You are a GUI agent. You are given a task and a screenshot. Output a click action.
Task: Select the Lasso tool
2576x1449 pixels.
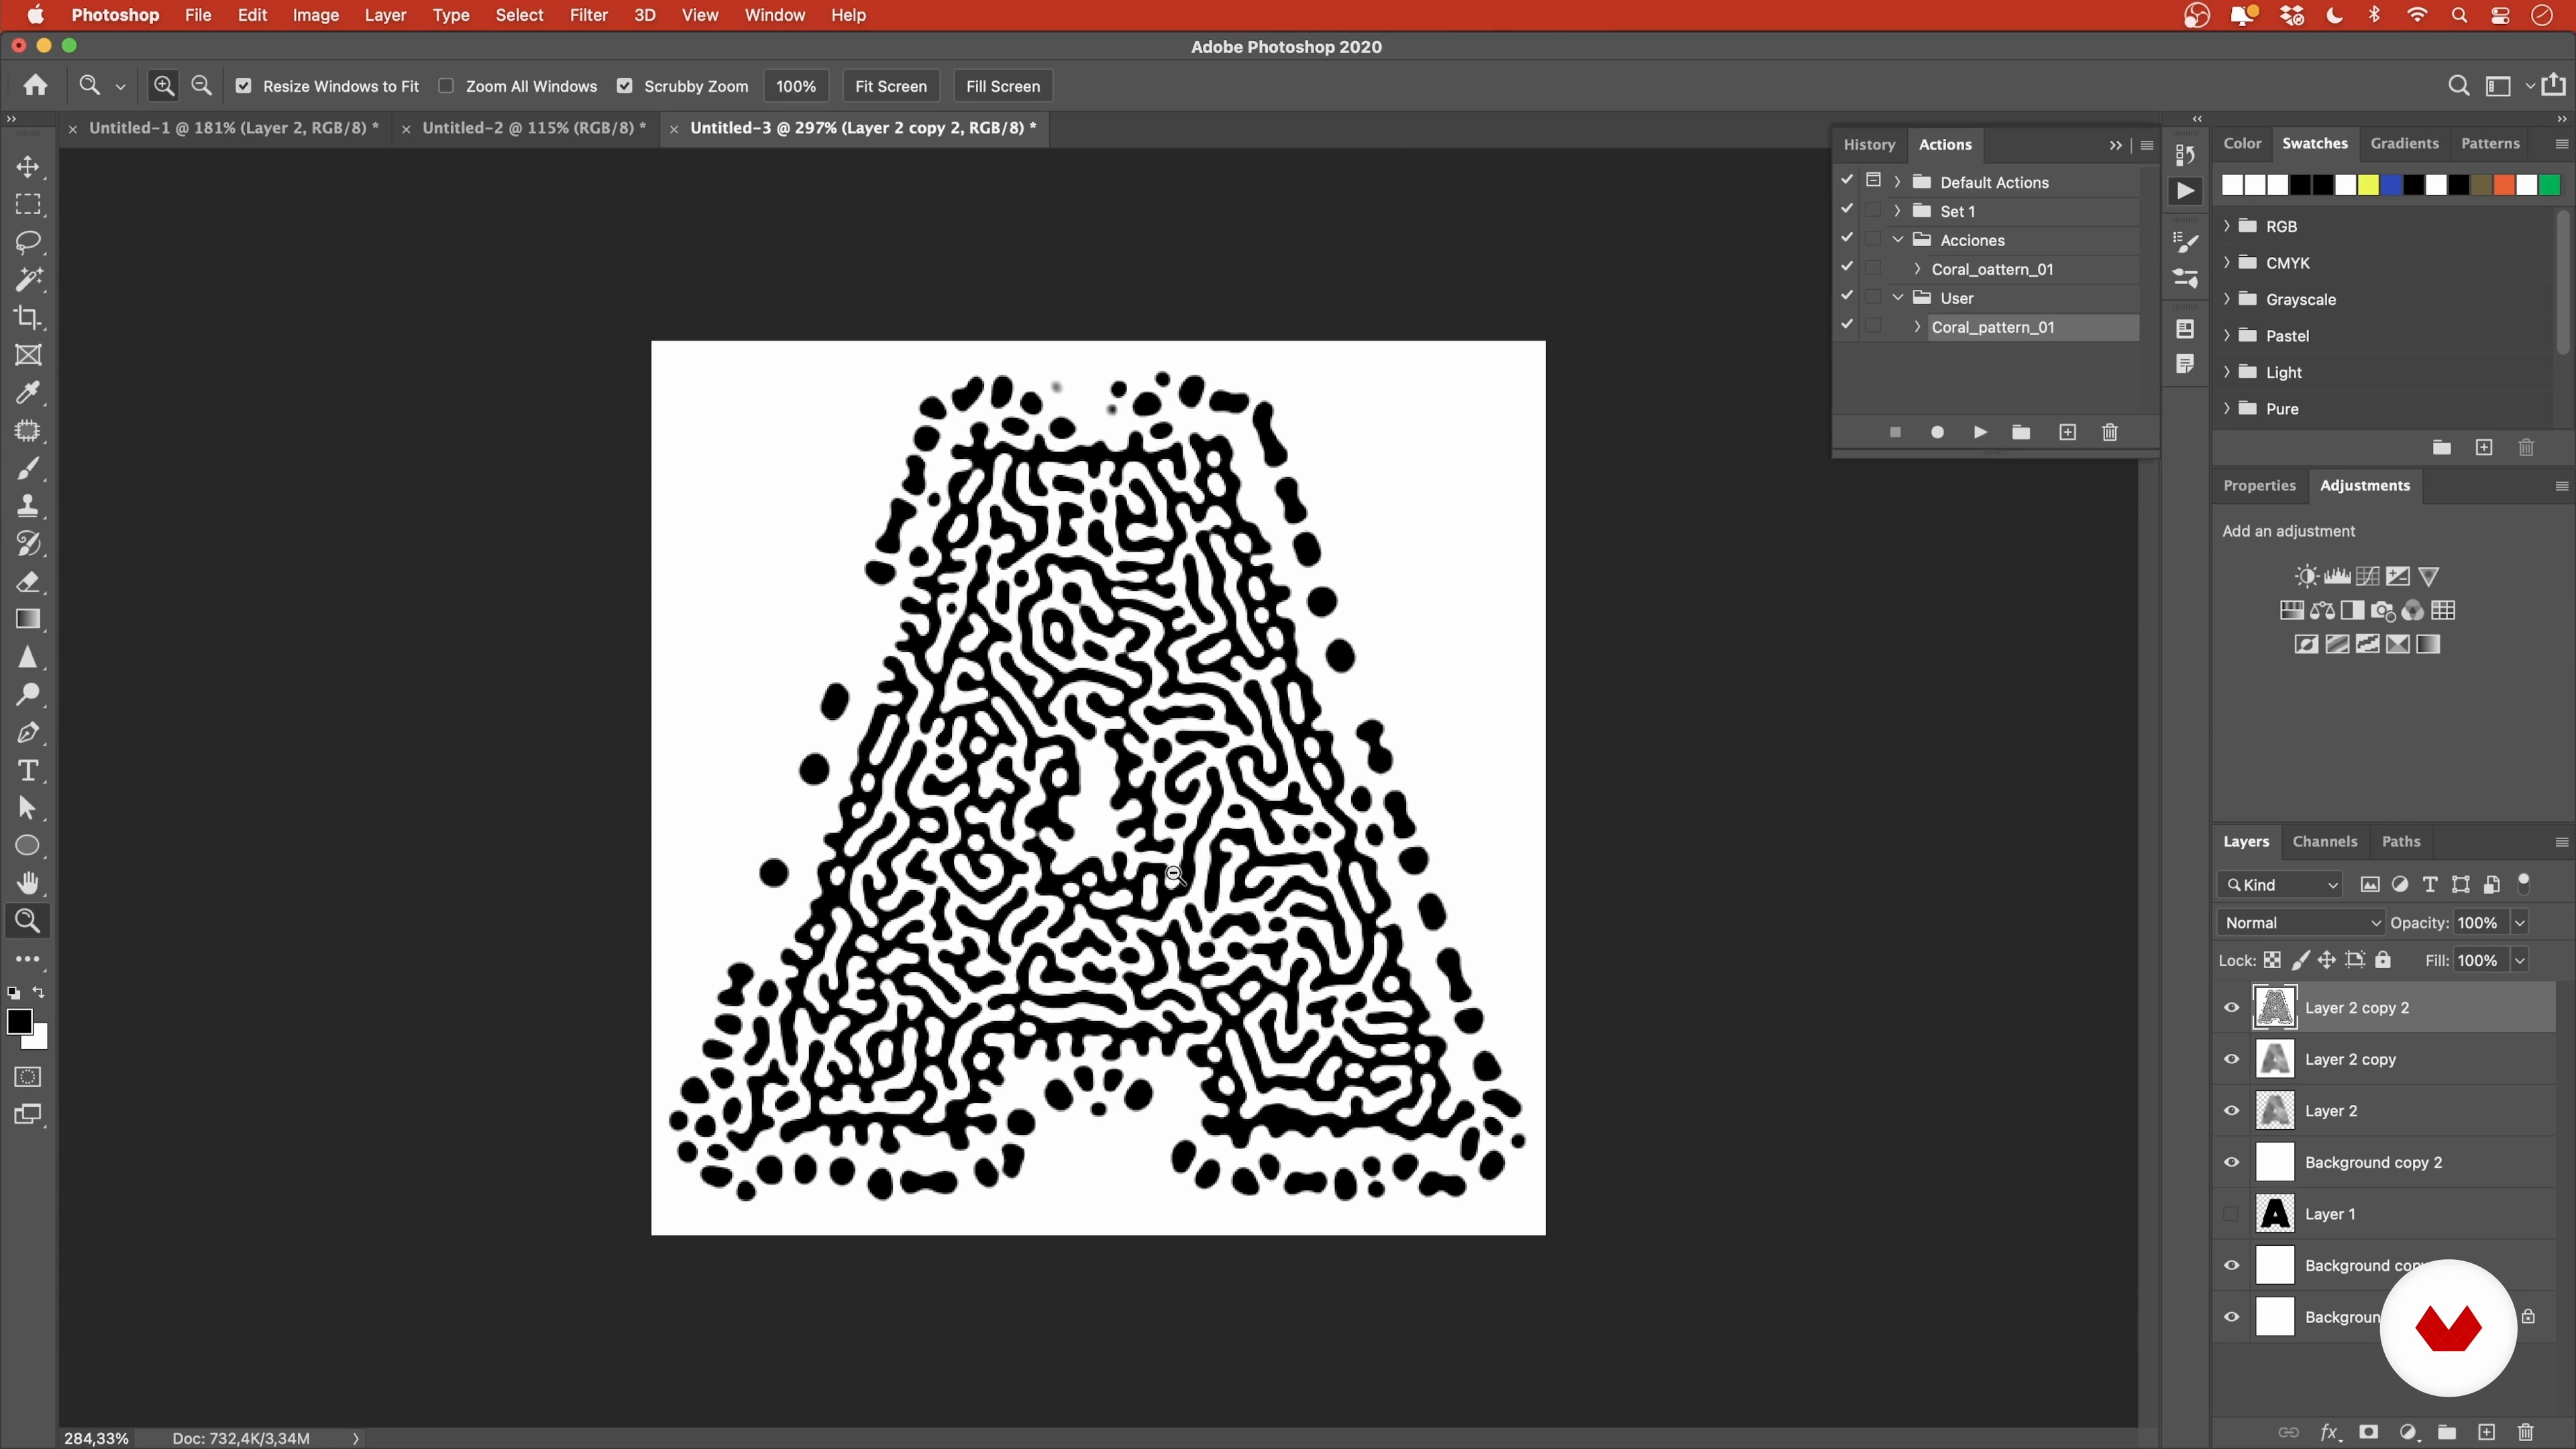tap(28, 242)
